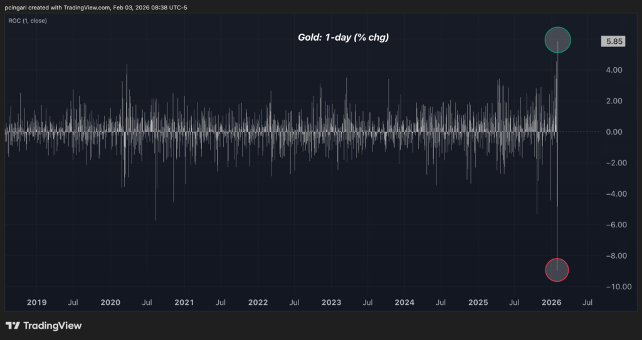Select the 2020 label on time axis
Image resolution: width=642 pixels, height=340 pixels.
[110, 302]
